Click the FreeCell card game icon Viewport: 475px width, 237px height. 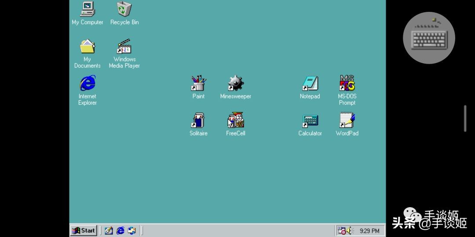[235, 120]
